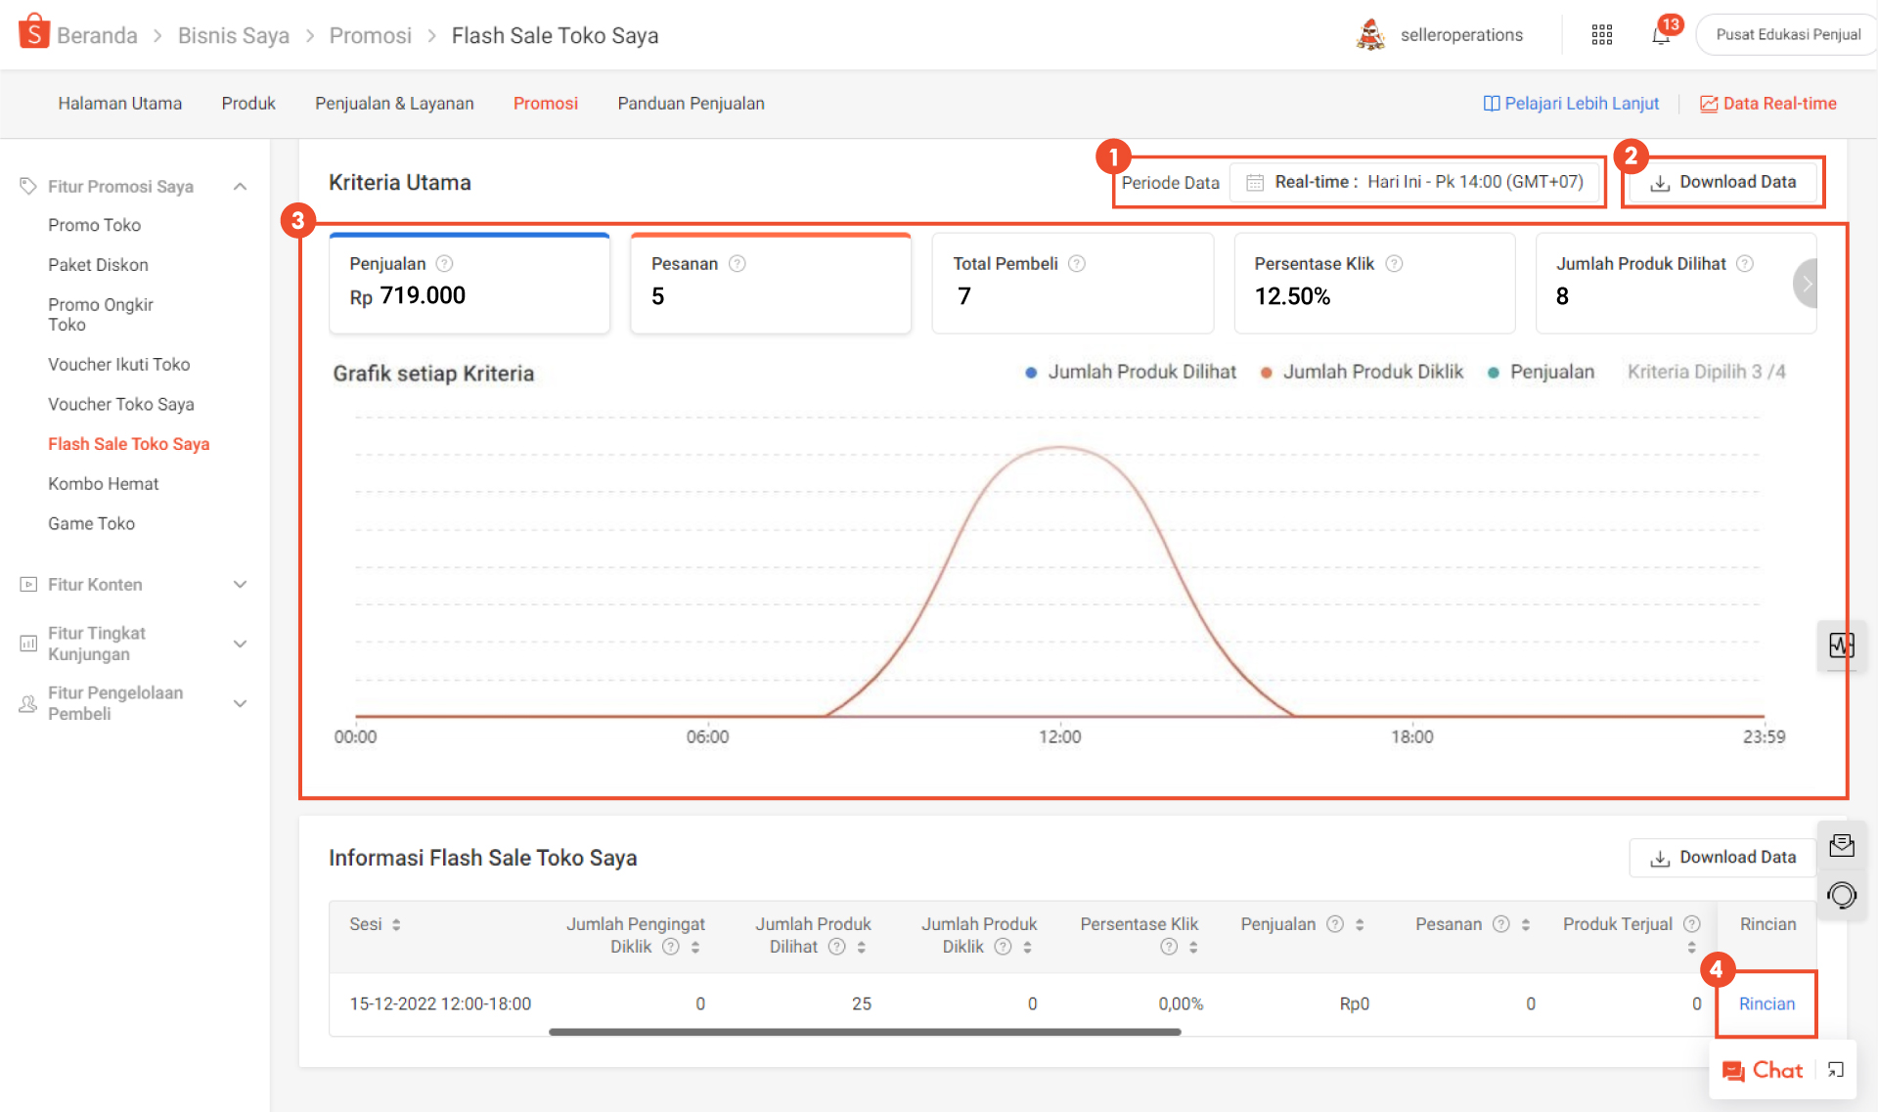Screen dimensions: 1878x1112
Task: Expand the chat window icon
Action: pos(1836,1070)
